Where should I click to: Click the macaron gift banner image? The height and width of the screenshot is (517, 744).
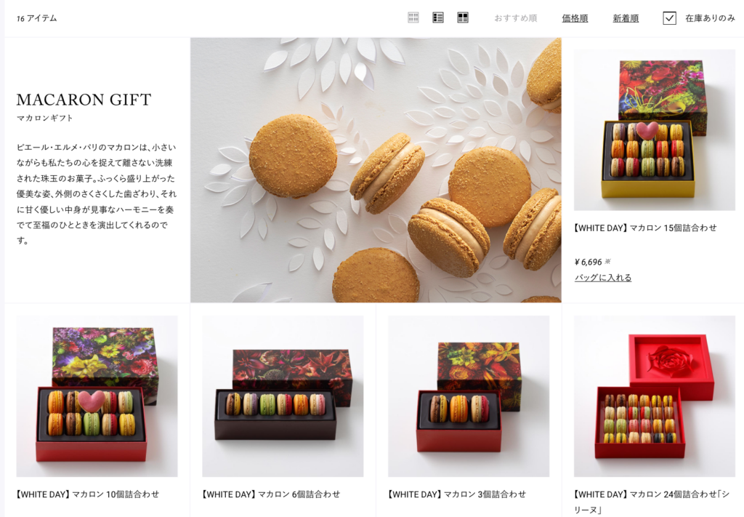coord(376,170)
